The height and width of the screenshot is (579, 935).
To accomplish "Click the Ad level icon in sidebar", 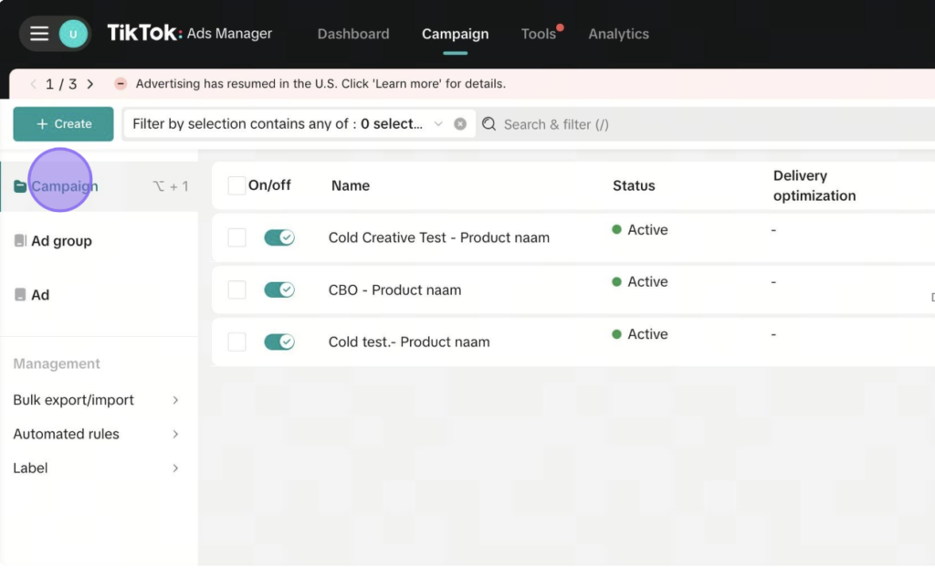I will (x=20, y=295).
